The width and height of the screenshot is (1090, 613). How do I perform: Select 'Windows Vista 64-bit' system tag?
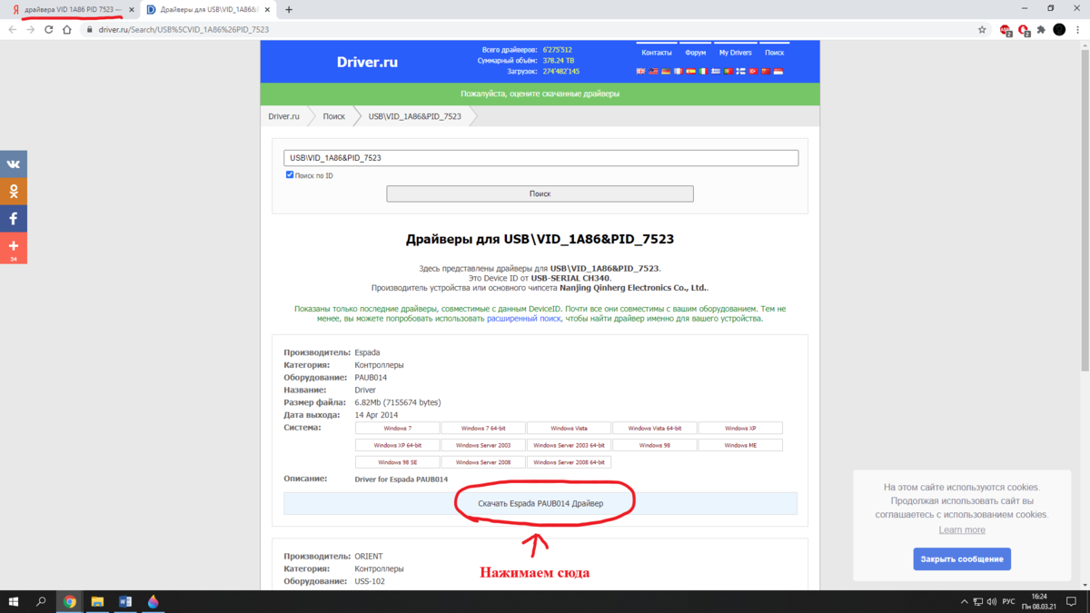[x=654, y=429]
